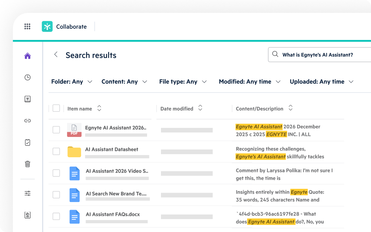Toggle the select-all checkbox in the header
Screen dimensions: 371x232
pos(56,108)
